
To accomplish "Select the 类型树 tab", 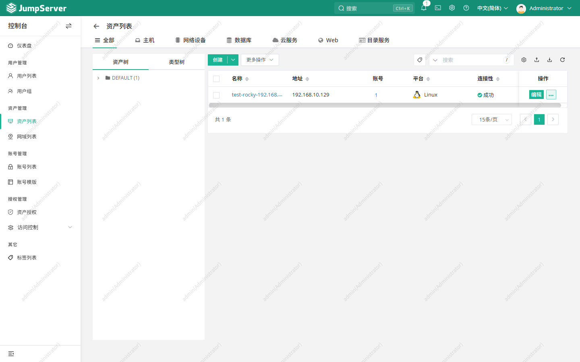I will [x=176, y=62].
